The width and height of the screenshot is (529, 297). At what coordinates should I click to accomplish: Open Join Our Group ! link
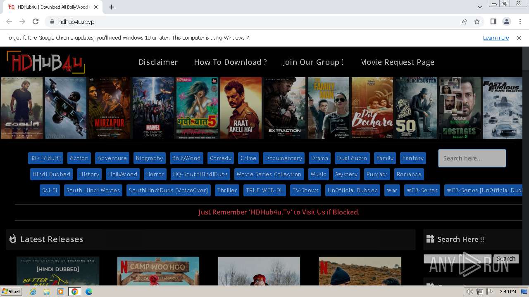click(x=313, y=62)
